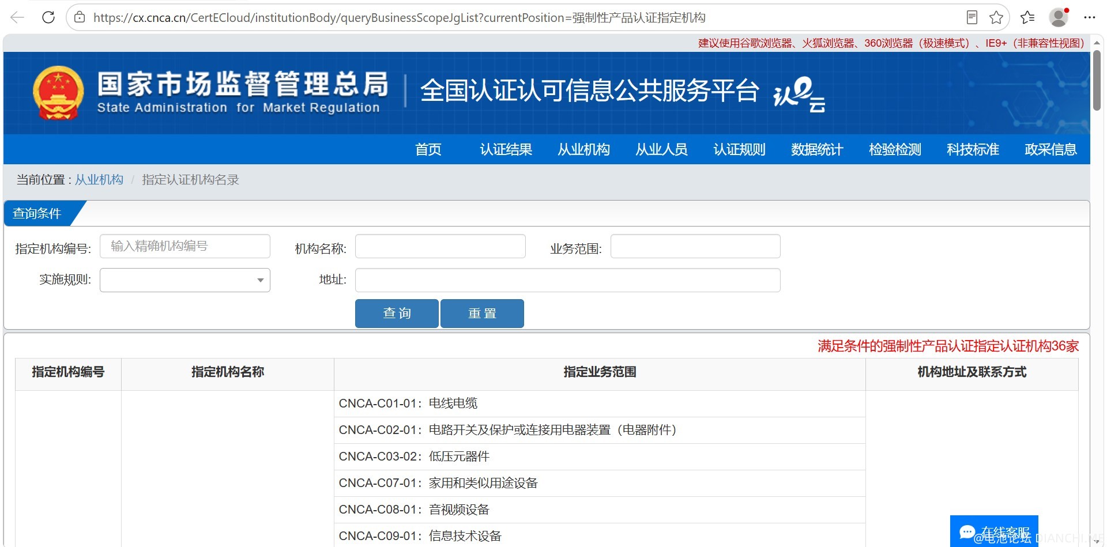Click the browser back arrow
Viewport: 1107px width, 547px height.
(17, 17)
